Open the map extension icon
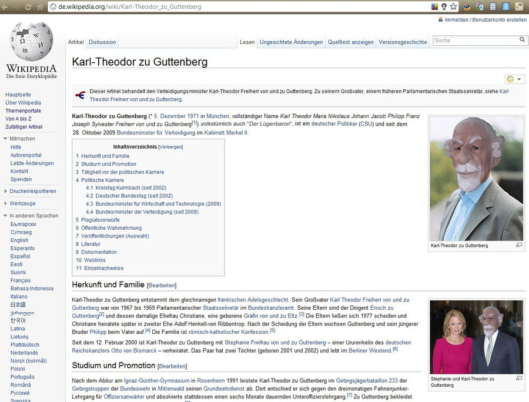The height and width of the screenshot is (402, 529). (519, 6)
